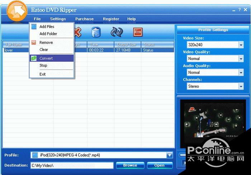Open the Profile dropdown arrow
Screen dimensions: 251x175
point(170,155)
